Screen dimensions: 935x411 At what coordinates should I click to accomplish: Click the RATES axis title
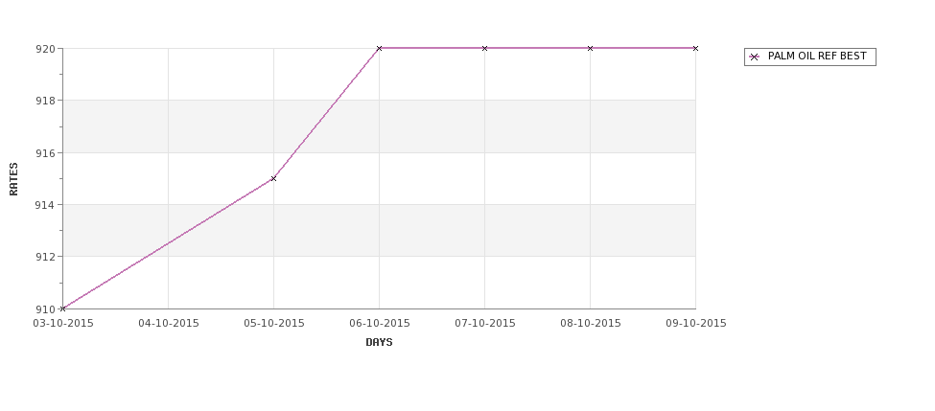coord(13,179)
